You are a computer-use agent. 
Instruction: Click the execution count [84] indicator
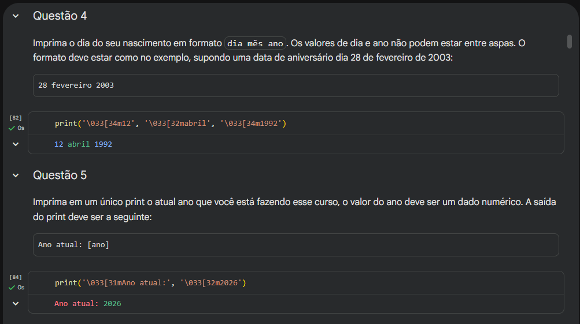pyautogui.click(x=16, y=277)
